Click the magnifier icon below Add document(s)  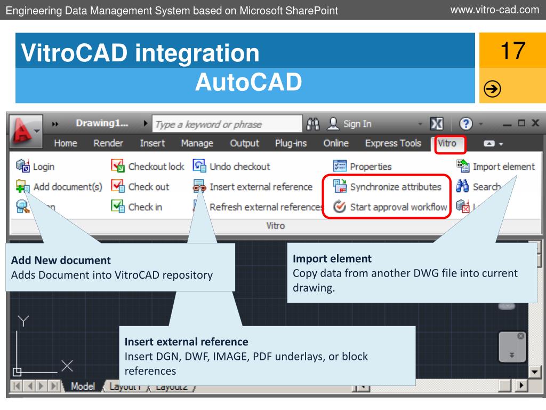(22, 207)
